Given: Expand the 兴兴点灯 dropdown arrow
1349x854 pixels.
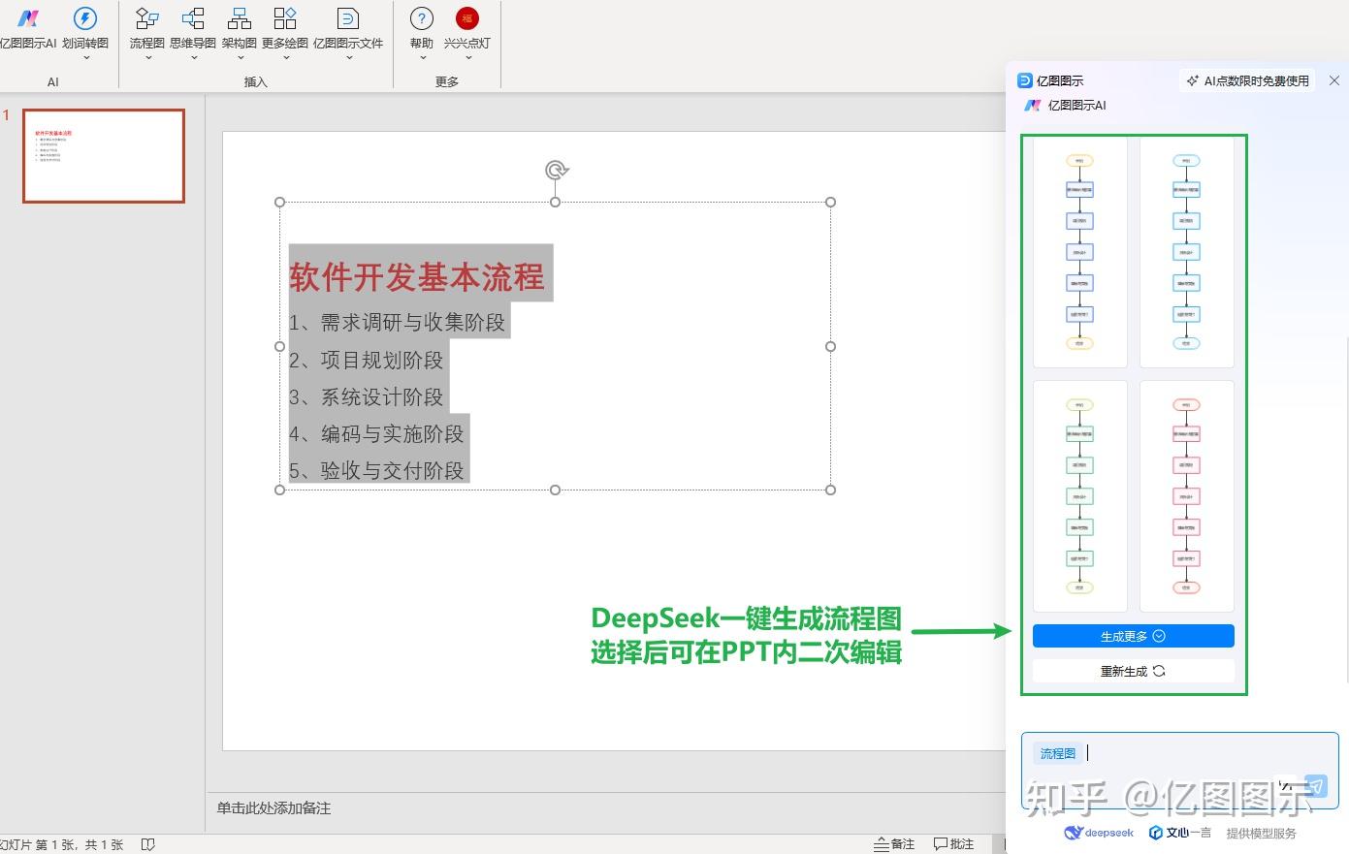Looking at the screenshot, I should click(467, 58).
